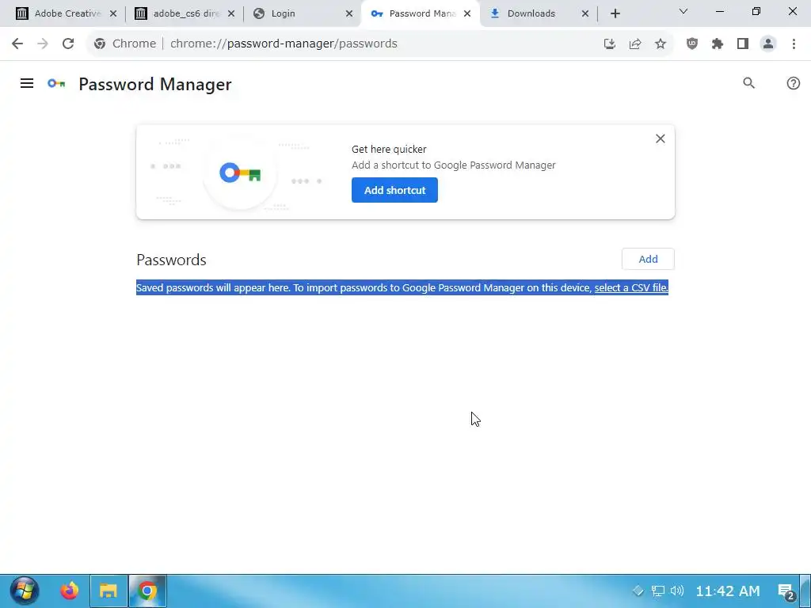Click the browser forward arrow
Viewport: 811px width, 608px height.
coord(43,44)
